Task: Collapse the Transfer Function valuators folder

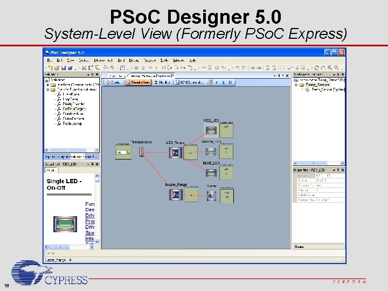Action: 48,89
